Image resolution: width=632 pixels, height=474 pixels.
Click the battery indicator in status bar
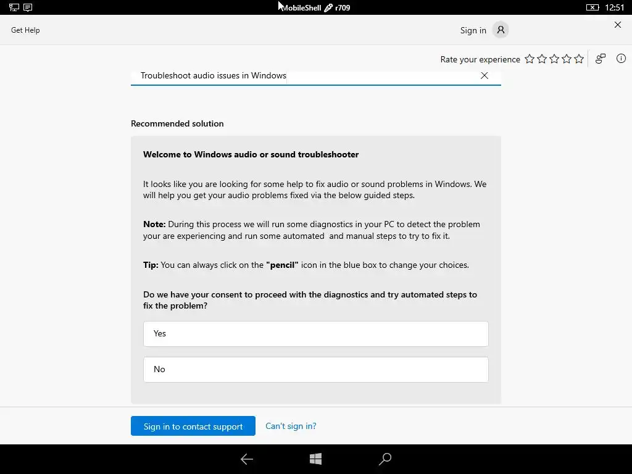click(x=592, y=7)
